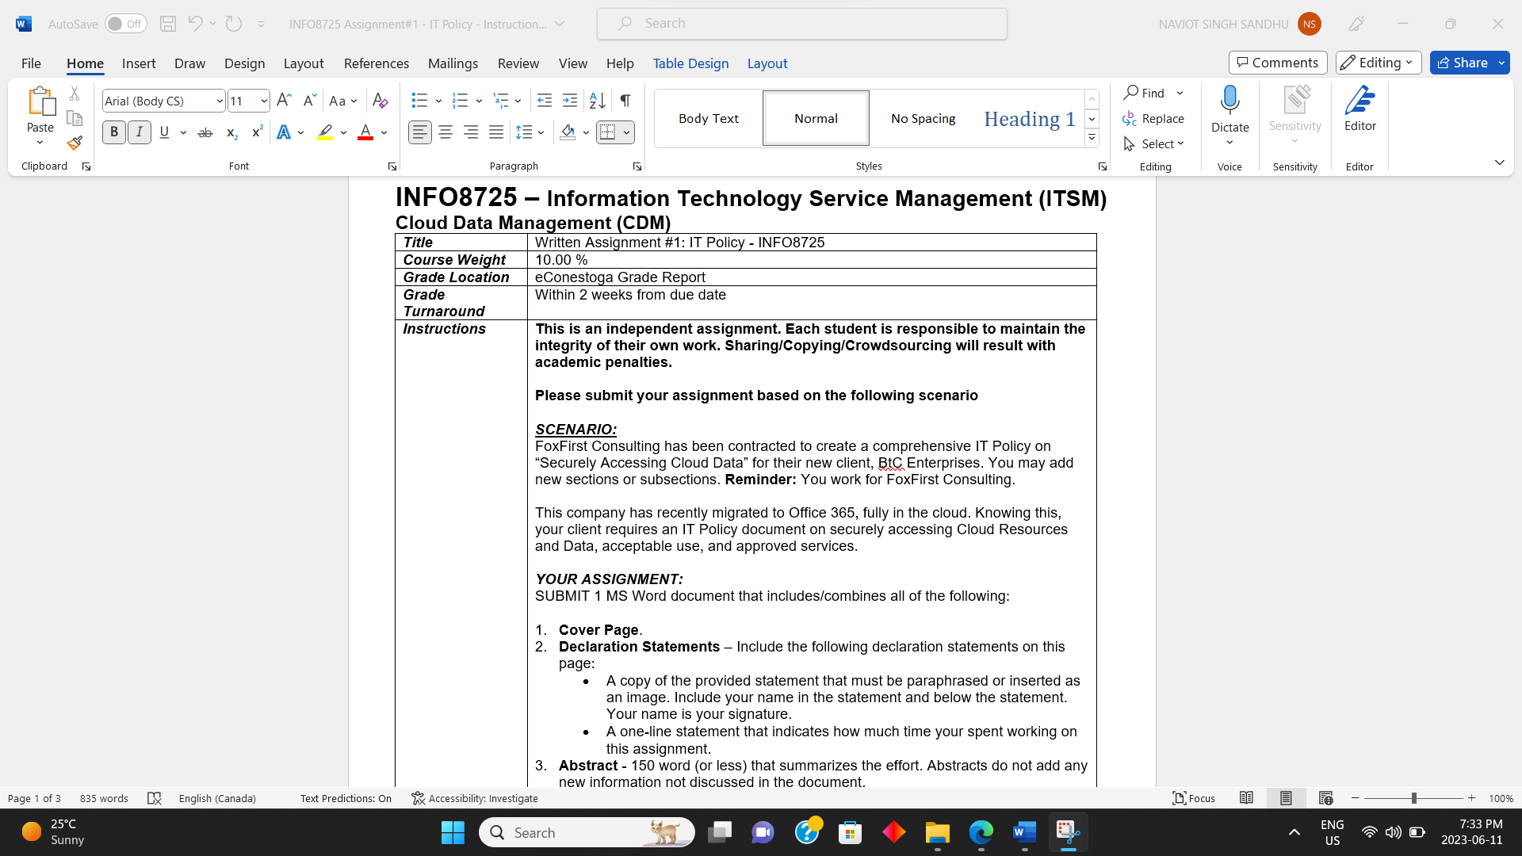Viewport: 1522px width, 856px height.
Task: Open the font name dropdown
Action: [x=219, y=101]
